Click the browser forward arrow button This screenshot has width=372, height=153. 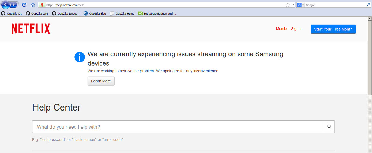click(14, 5)
